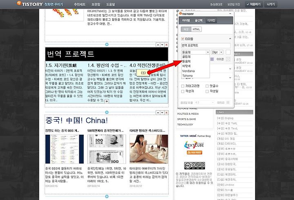Open the Chinese BBS screenshot thumbnail

(x=65, y=149)
